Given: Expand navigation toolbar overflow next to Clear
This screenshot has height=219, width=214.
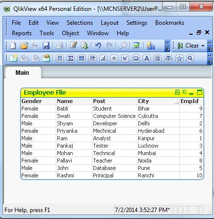Looking at the screenshot, I should pos(210,46).
